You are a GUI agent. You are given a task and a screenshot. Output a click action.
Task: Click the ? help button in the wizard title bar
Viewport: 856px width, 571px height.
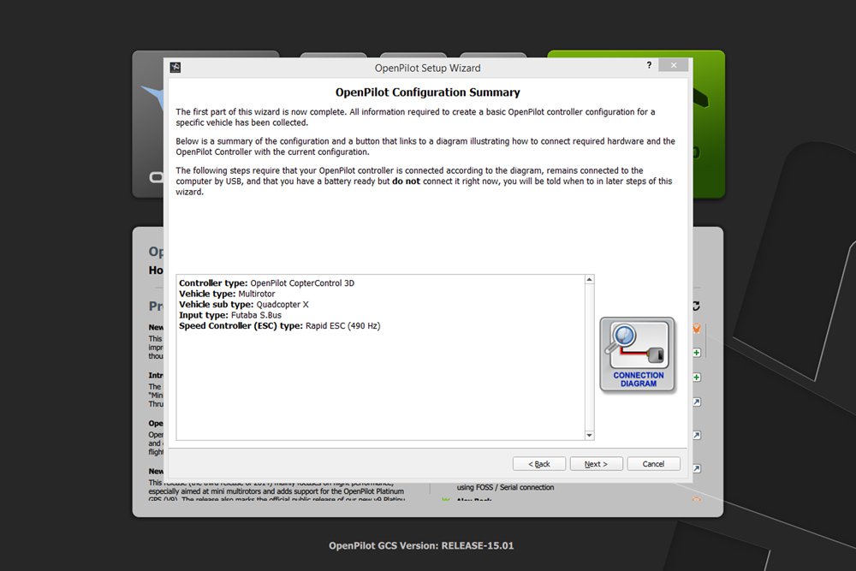coord(649,65)
